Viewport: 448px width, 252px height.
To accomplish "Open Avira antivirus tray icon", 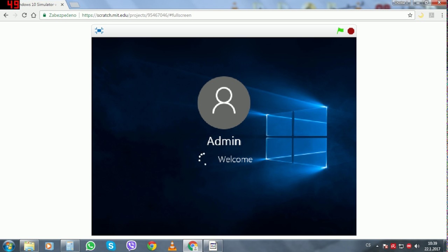I will coord(393,246).
